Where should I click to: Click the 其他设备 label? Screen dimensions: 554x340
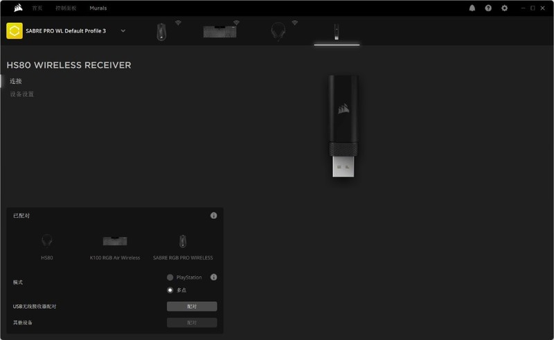pyautogui.click(x=23, y=322)
